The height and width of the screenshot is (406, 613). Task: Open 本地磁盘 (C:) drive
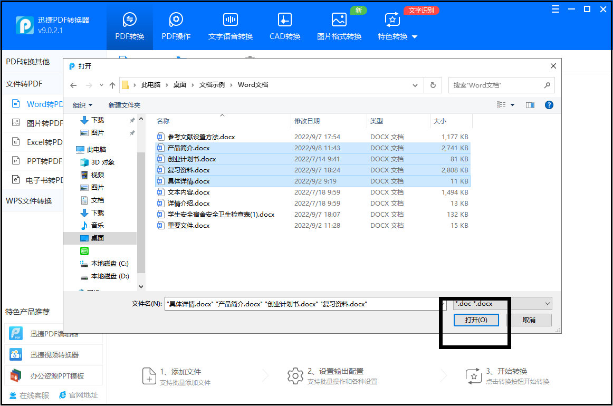[104, 263]
